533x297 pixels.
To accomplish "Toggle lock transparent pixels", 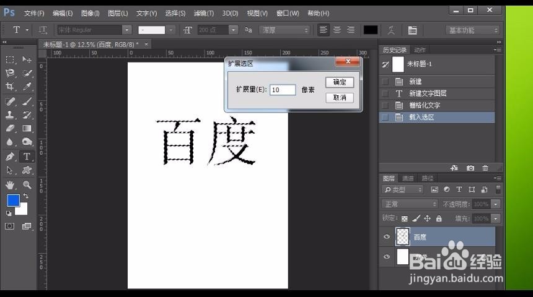I will [x=405, y=218].
